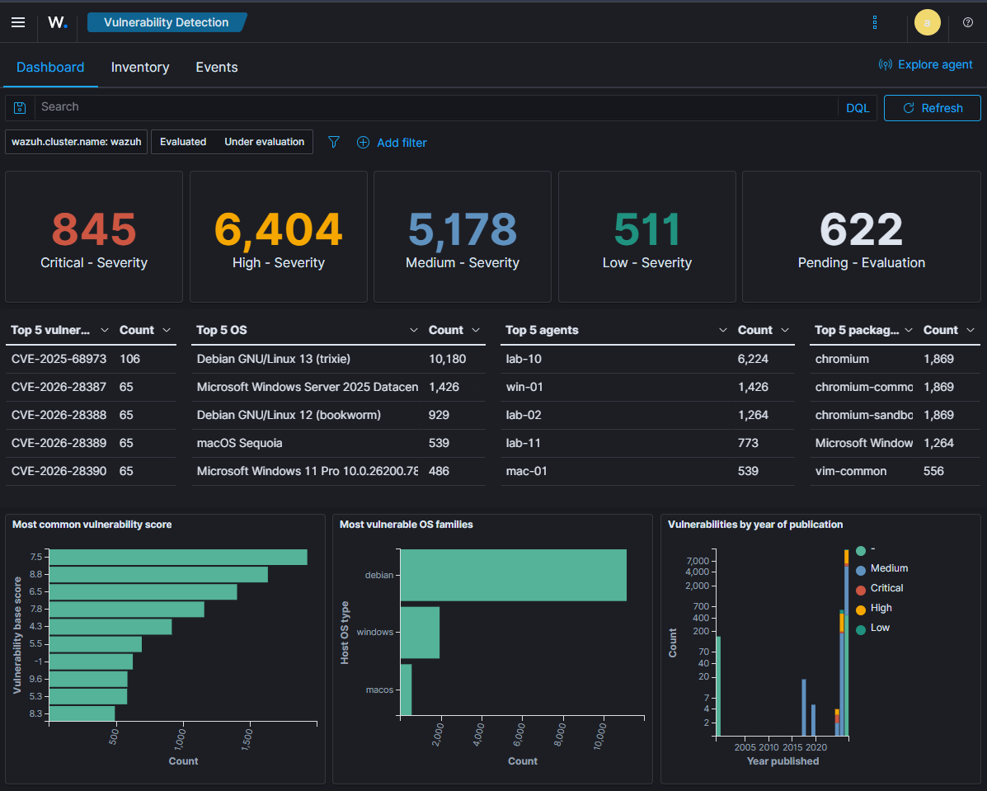Expand Top 5 packages column chevron

click(909, 330)
